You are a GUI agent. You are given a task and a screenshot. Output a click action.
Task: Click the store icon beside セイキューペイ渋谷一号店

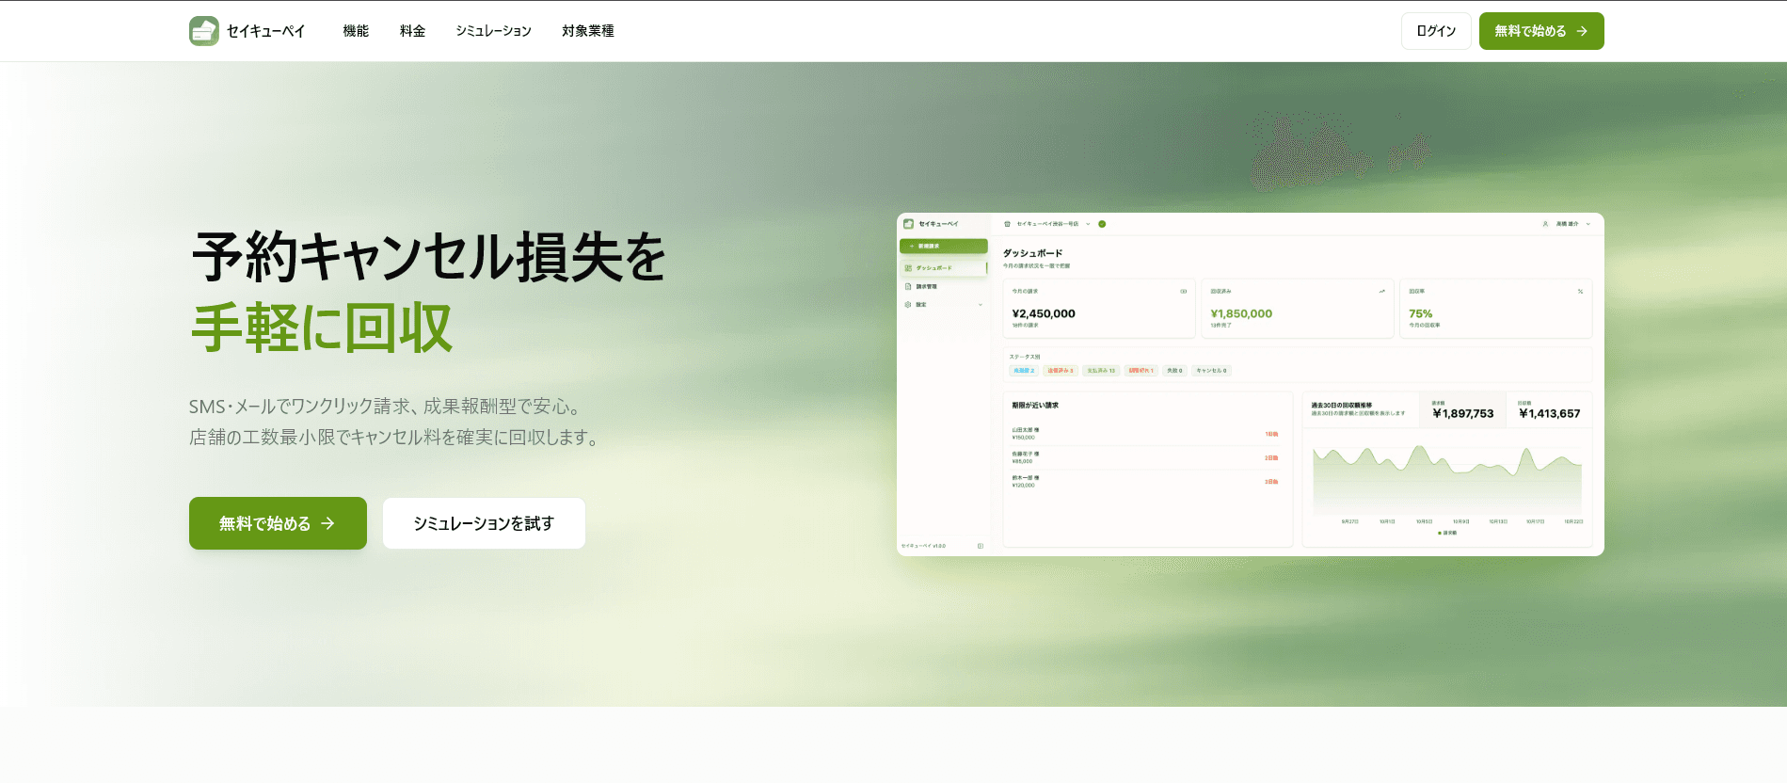1007,224
